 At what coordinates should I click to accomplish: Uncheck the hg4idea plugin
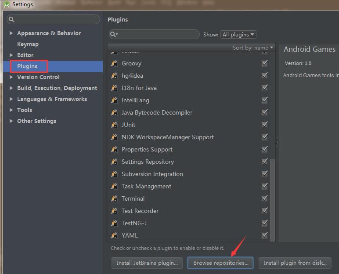tap(265, 76)
